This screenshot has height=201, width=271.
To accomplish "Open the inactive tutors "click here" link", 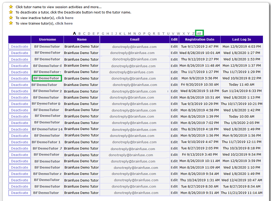I will click(64, 18).
